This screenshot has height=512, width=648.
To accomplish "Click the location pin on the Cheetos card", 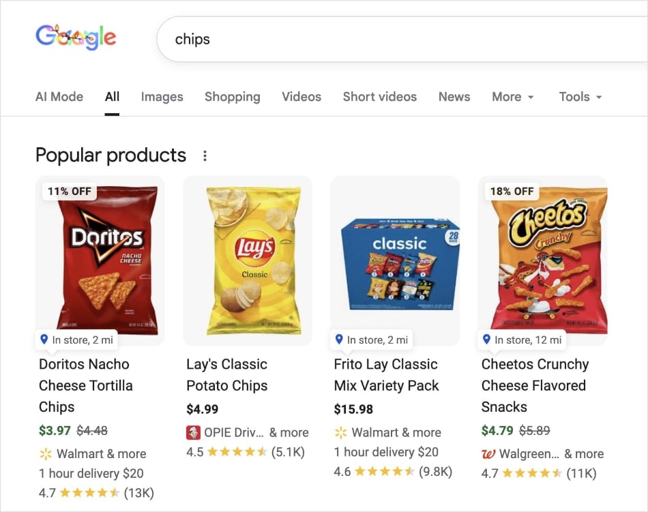I will [486, 340].
